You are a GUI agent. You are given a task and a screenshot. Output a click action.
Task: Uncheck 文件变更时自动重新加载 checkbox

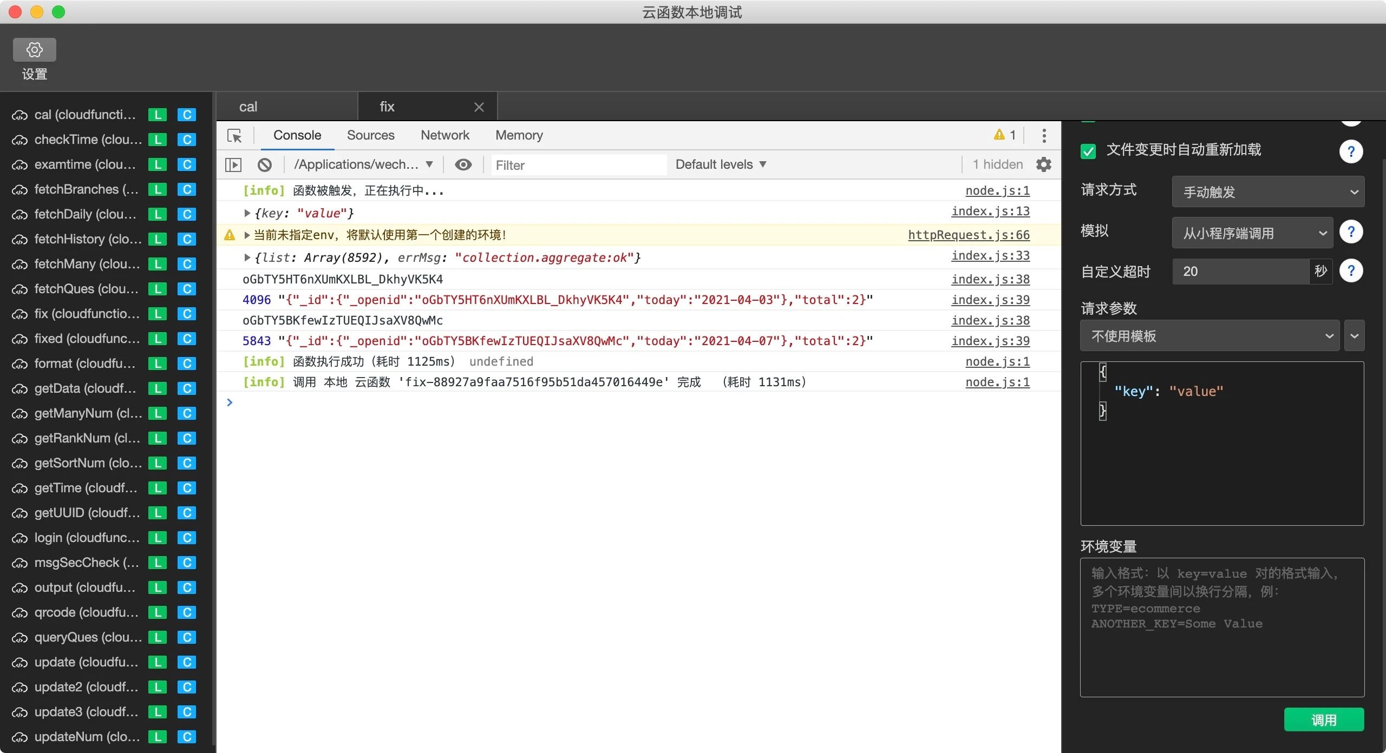coord(1088,150)
